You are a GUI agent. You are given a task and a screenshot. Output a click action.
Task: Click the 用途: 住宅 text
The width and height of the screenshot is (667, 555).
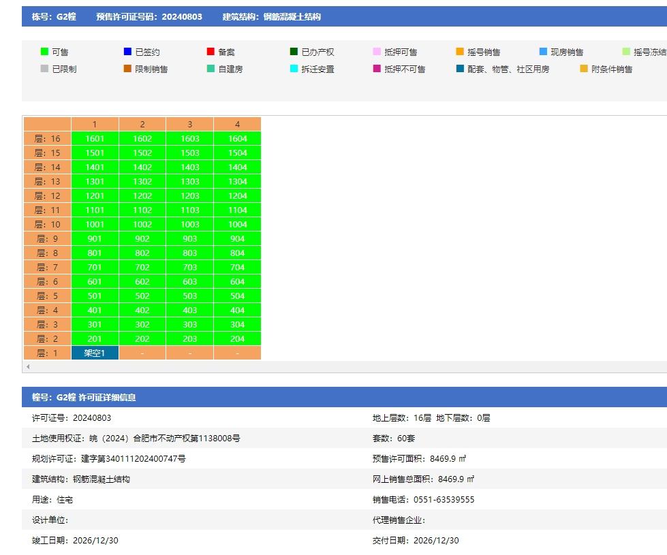tap(52, 500)
